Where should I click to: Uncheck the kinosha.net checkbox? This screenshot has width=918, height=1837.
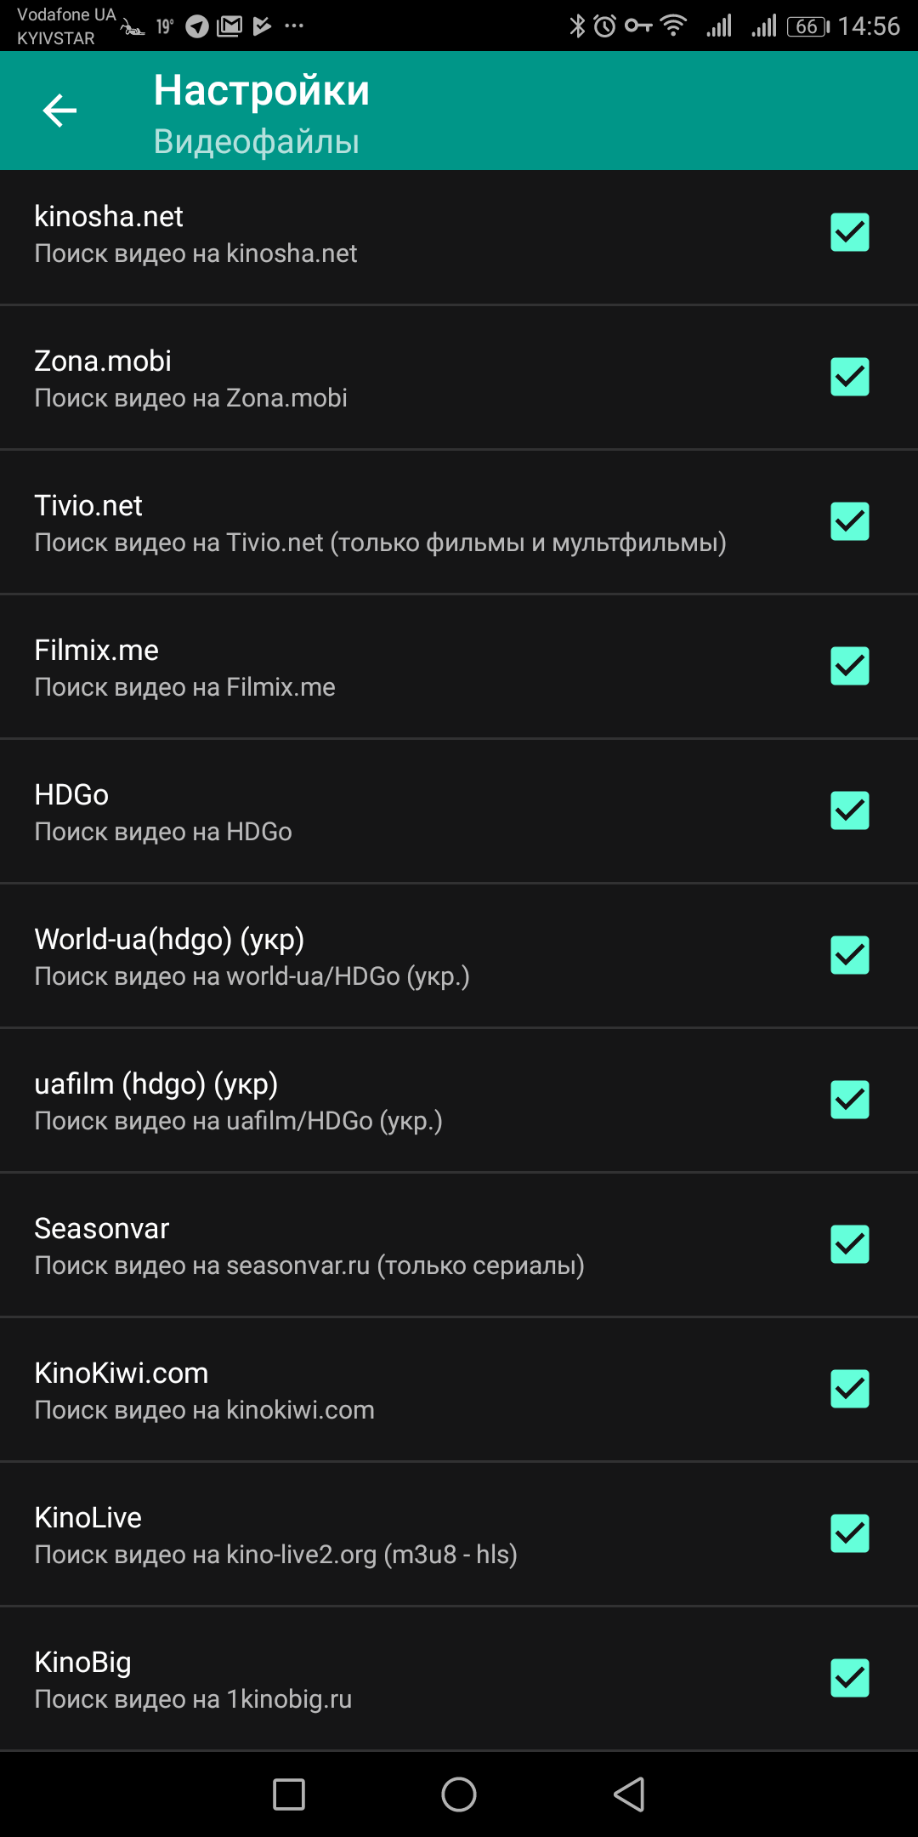click(x=850, y=232)
